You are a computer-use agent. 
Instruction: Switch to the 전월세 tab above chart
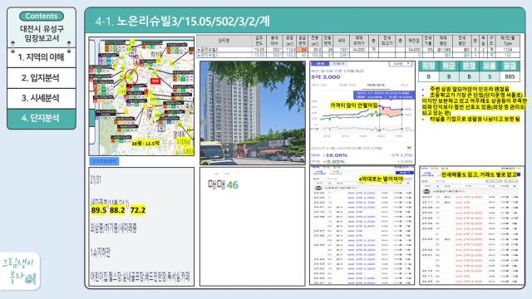(x=338, y=64)
